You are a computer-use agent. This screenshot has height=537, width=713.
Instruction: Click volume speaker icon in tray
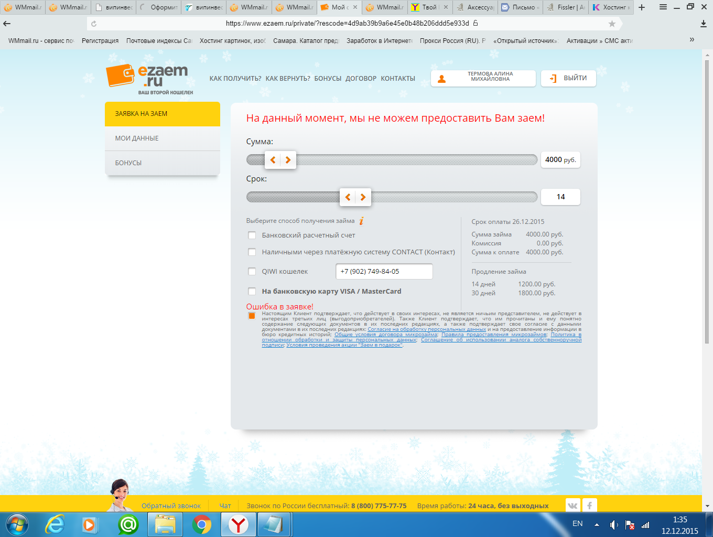(613, 524)
